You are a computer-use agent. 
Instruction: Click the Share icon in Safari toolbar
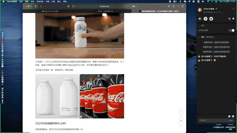point(173,6)
